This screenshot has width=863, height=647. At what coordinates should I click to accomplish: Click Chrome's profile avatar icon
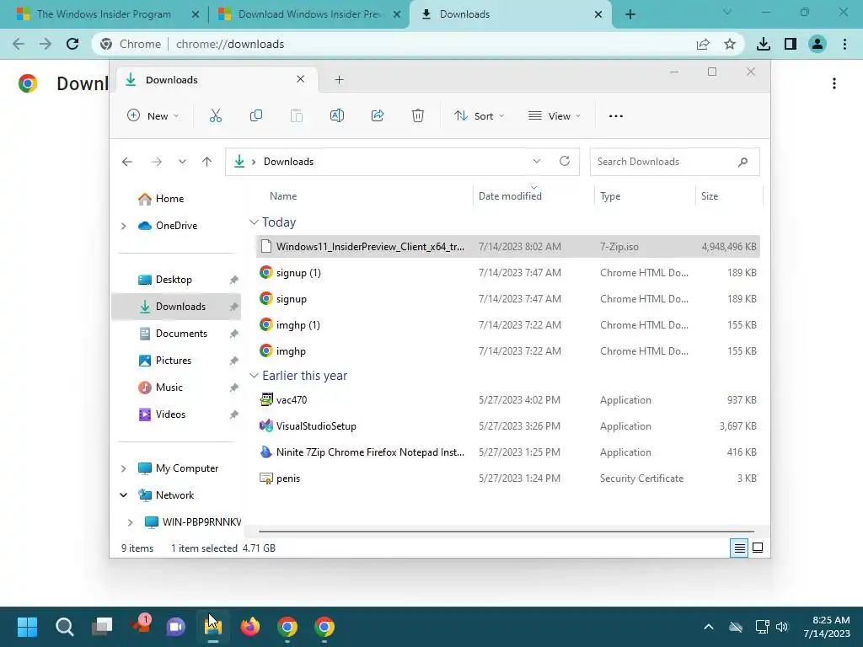point(817,44)
